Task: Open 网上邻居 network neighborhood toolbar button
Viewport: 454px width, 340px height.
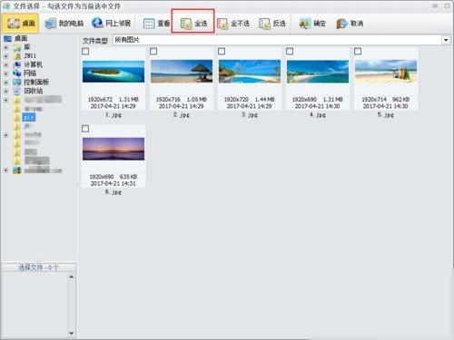Action: (111, 23)
